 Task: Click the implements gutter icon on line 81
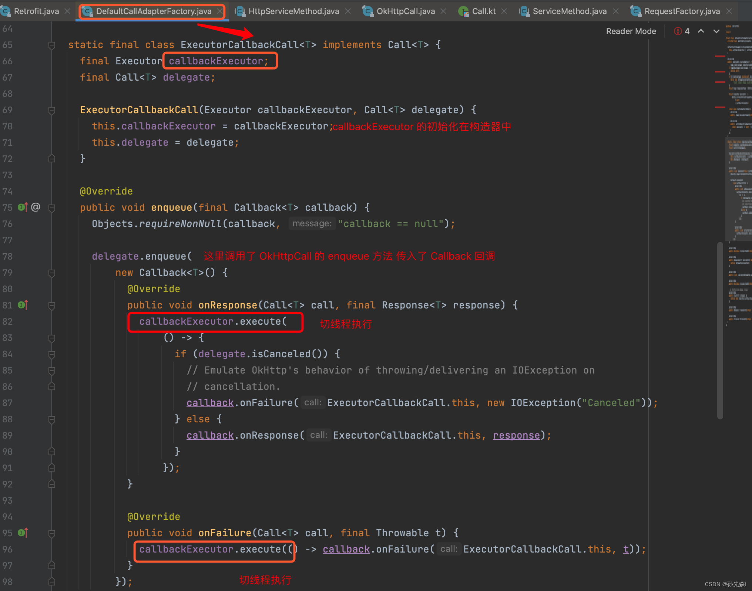tap(23, 305)
